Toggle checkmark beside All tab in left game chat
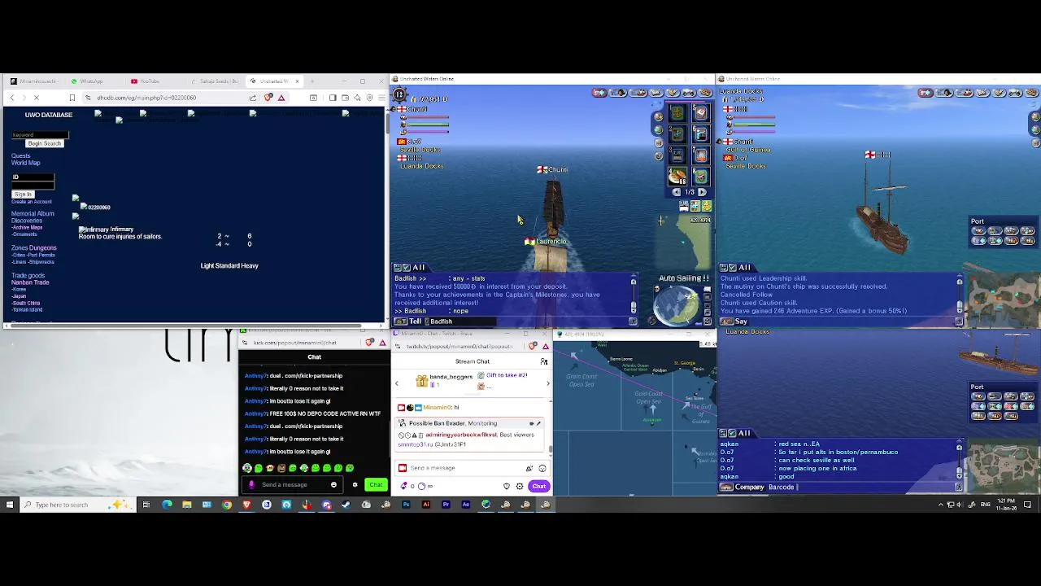This screenshot has width=1041, height=586. tap(407, 268)
